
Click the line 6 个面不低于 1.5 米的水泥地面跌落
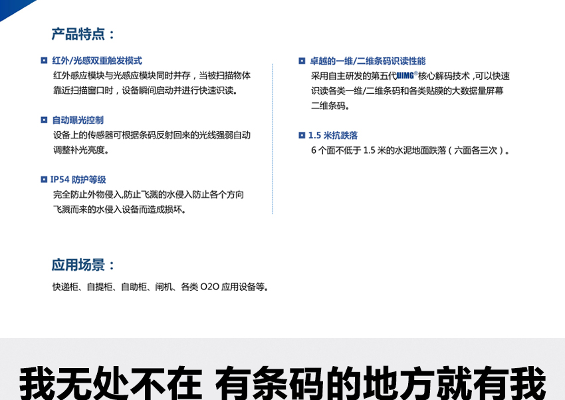(411, 150)
